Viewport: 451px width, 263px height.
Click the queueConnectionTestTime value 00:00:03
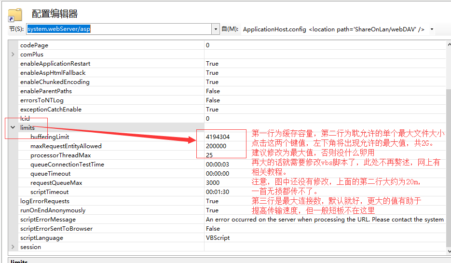(x=218, y=165)
